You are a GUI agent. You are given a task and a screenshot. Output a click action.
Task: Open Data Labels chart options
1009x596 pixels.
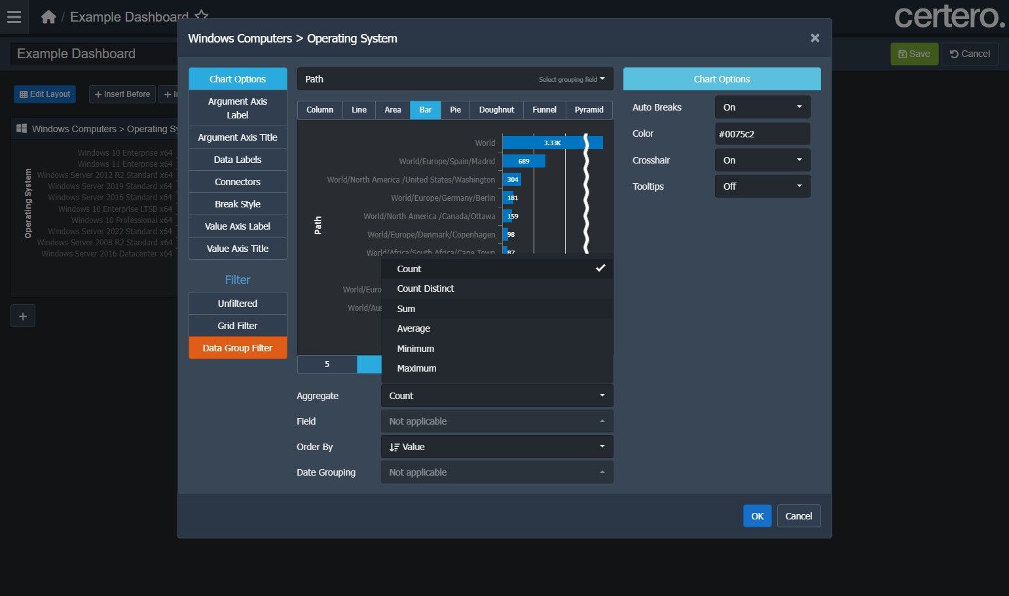[238, 160]
